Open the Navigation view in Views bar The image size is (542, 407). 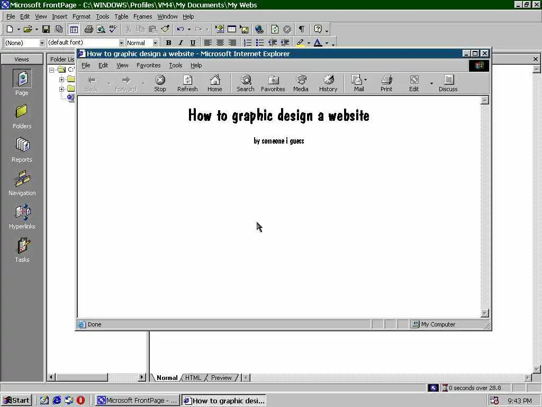coord(22,183)
